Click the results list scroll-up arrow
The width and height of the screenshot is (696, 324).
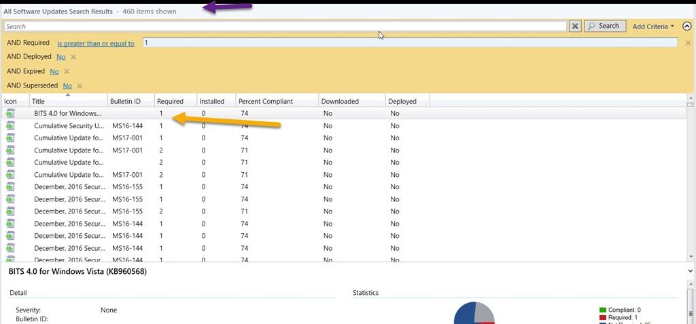[691, 97]
